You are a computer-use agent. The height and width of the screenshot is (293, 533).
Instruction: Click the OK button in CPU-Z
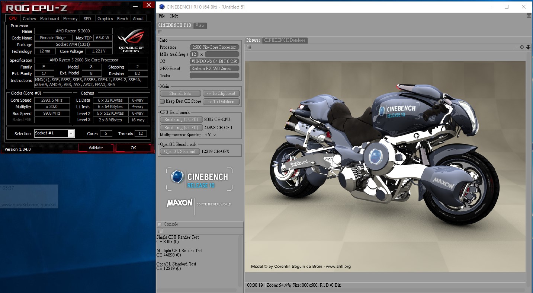point(133,148)
